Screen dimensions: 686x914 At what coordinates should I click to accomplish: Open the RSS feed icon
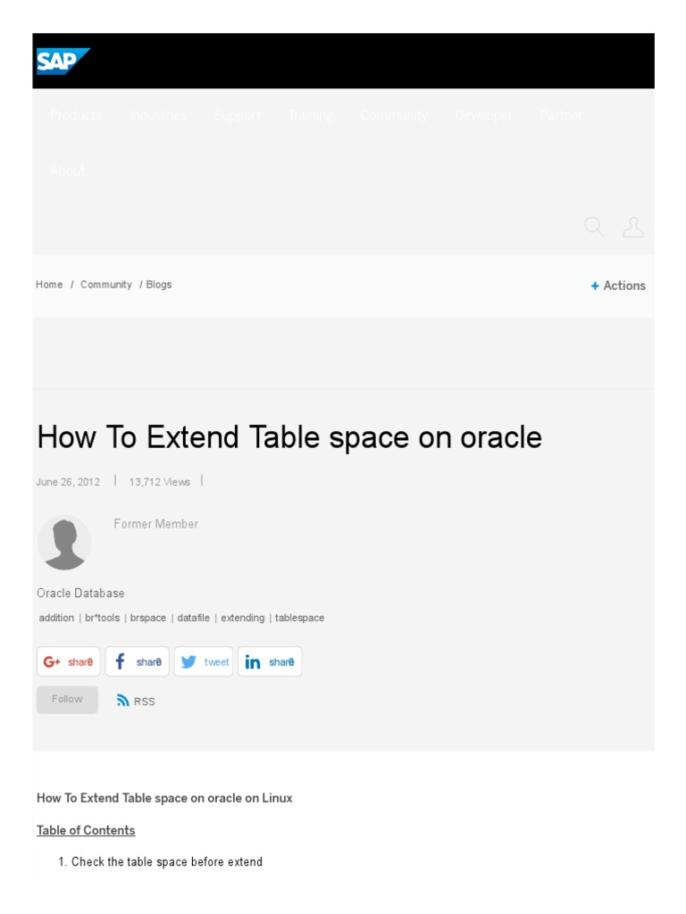[x=123, y=701]
